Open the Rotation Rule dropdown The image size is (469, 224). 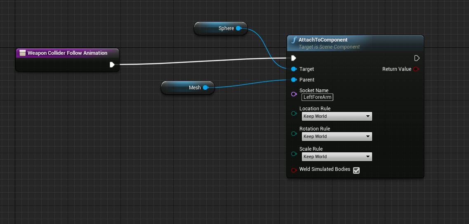pos(337,137)
